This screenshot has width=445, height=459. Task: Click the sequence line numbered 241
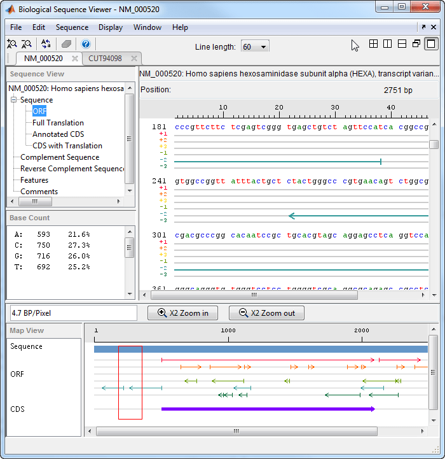pos(291,181)
